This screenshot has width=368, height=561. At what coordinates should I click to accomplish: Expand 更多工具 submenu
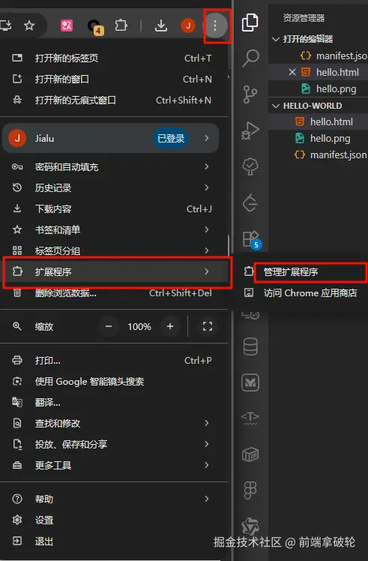tap(207, 465)
